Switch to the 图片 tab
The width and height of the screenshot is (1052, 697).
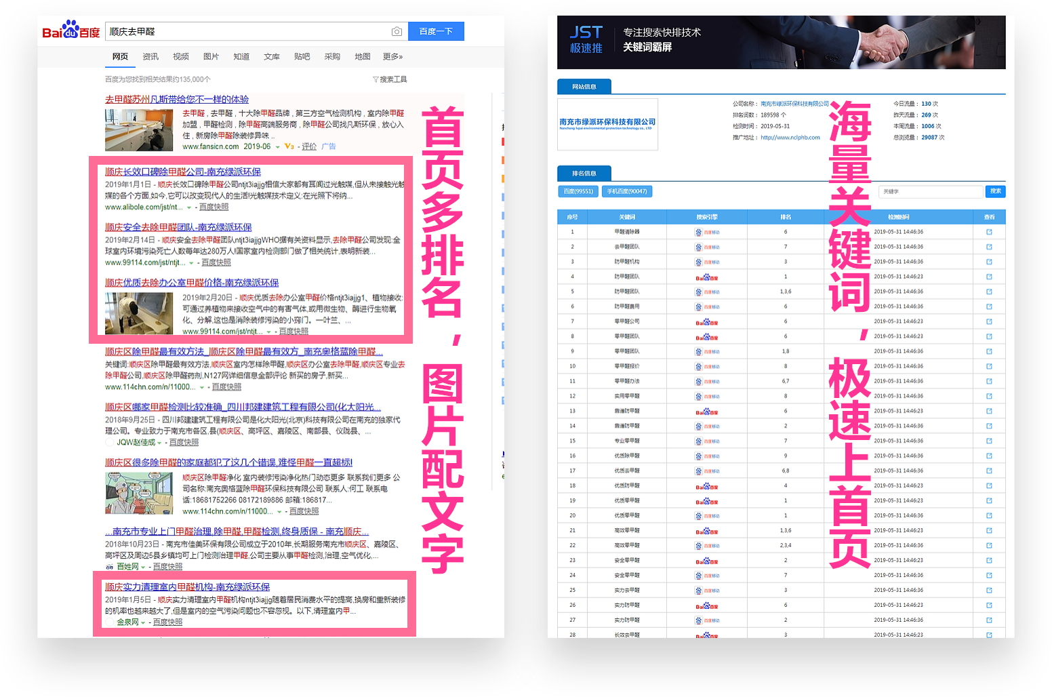click(211, 56)
